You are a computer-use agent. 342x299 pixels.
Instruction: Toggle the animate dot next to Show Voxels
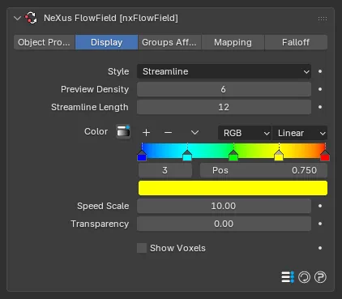[320, 248]
